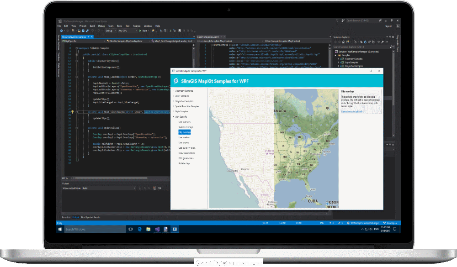Toggle word wrap in the Output panel toolbar

pos(159,188)
